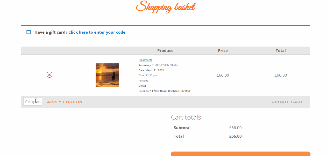Click the Total column header
This screenshot has width=327, height=156.
pyautogui.click(x=281, y=51)
